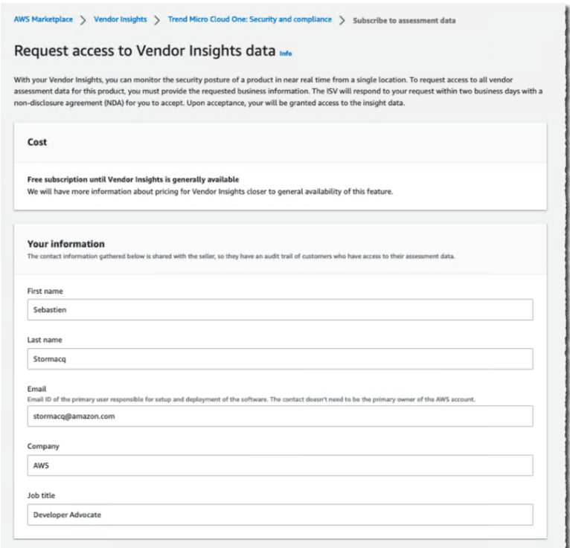570x548 pixels.
Task: Click the Last name label
Action: pyautogui.click(x=44, y=340)
